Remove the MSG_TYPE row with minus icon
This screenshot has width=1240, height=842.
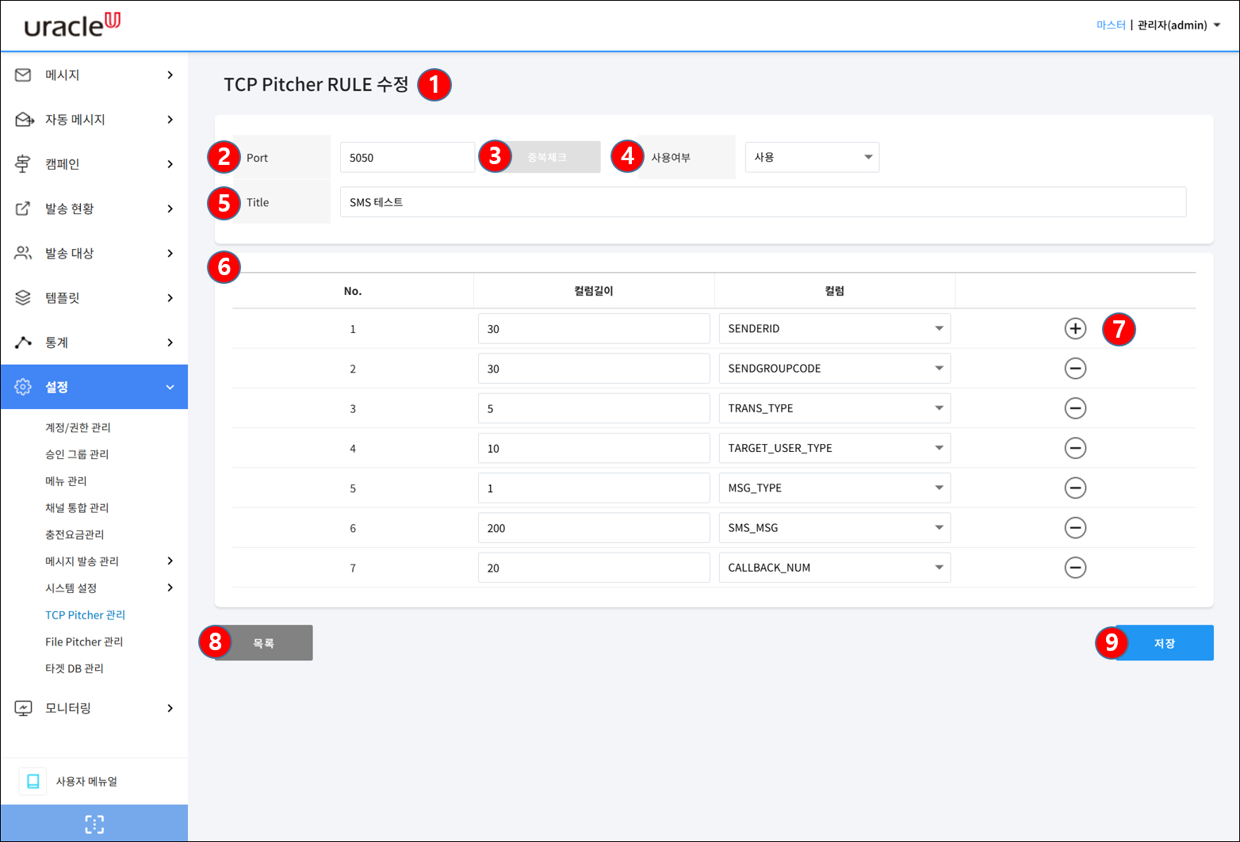click(x=1075, y=488)
